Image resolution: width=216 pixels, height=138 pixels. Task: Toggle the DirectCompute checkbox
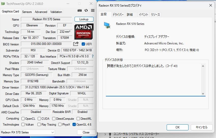pos(54,118)
